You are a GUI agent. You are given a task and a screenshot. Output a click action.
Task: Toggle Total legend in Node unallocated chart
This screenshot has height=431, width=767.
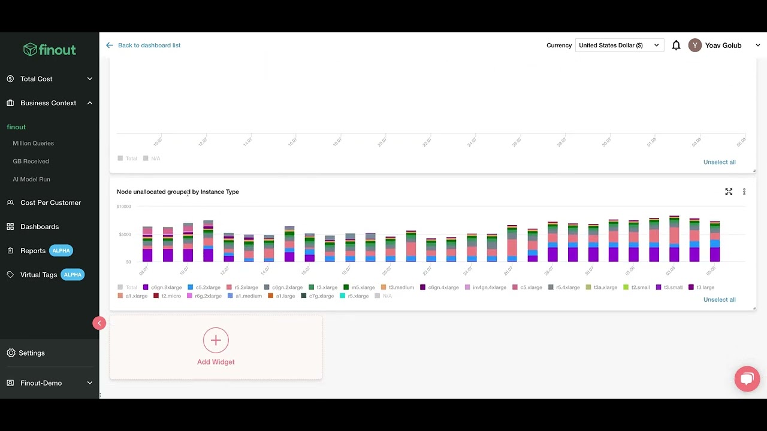(x=127, y=287)
